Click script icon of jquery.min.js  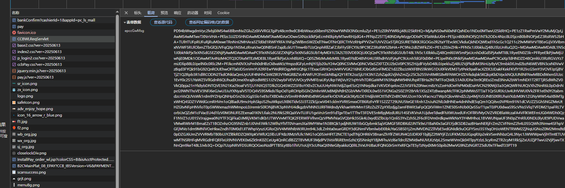pyautogui.click(x=14, y=71)
